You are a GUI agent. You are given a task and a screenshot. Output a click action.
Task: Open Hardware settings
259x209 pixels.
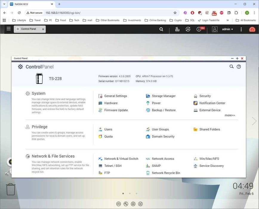pos(108,103)
